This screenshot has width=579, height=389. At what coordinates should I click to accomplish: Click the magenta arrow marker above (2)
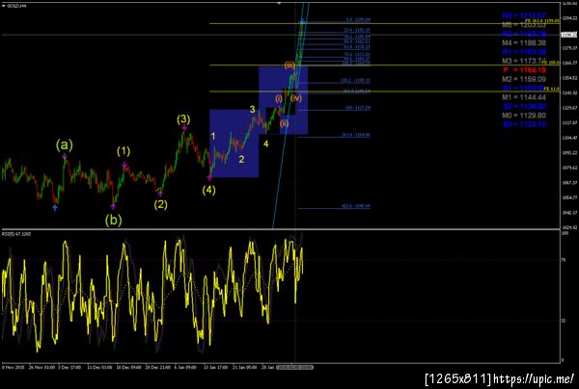point(160,193)
